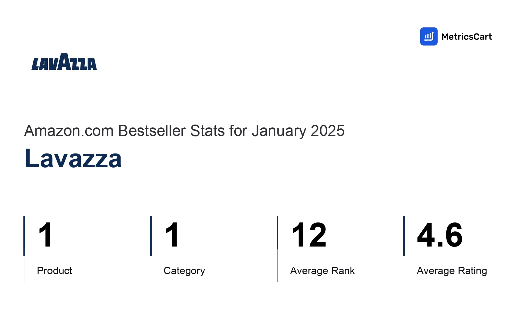The width and height of the screenshot is (513, 321).
Task: Click the vertical divider beside Average Rating
Action: point(404,249)
